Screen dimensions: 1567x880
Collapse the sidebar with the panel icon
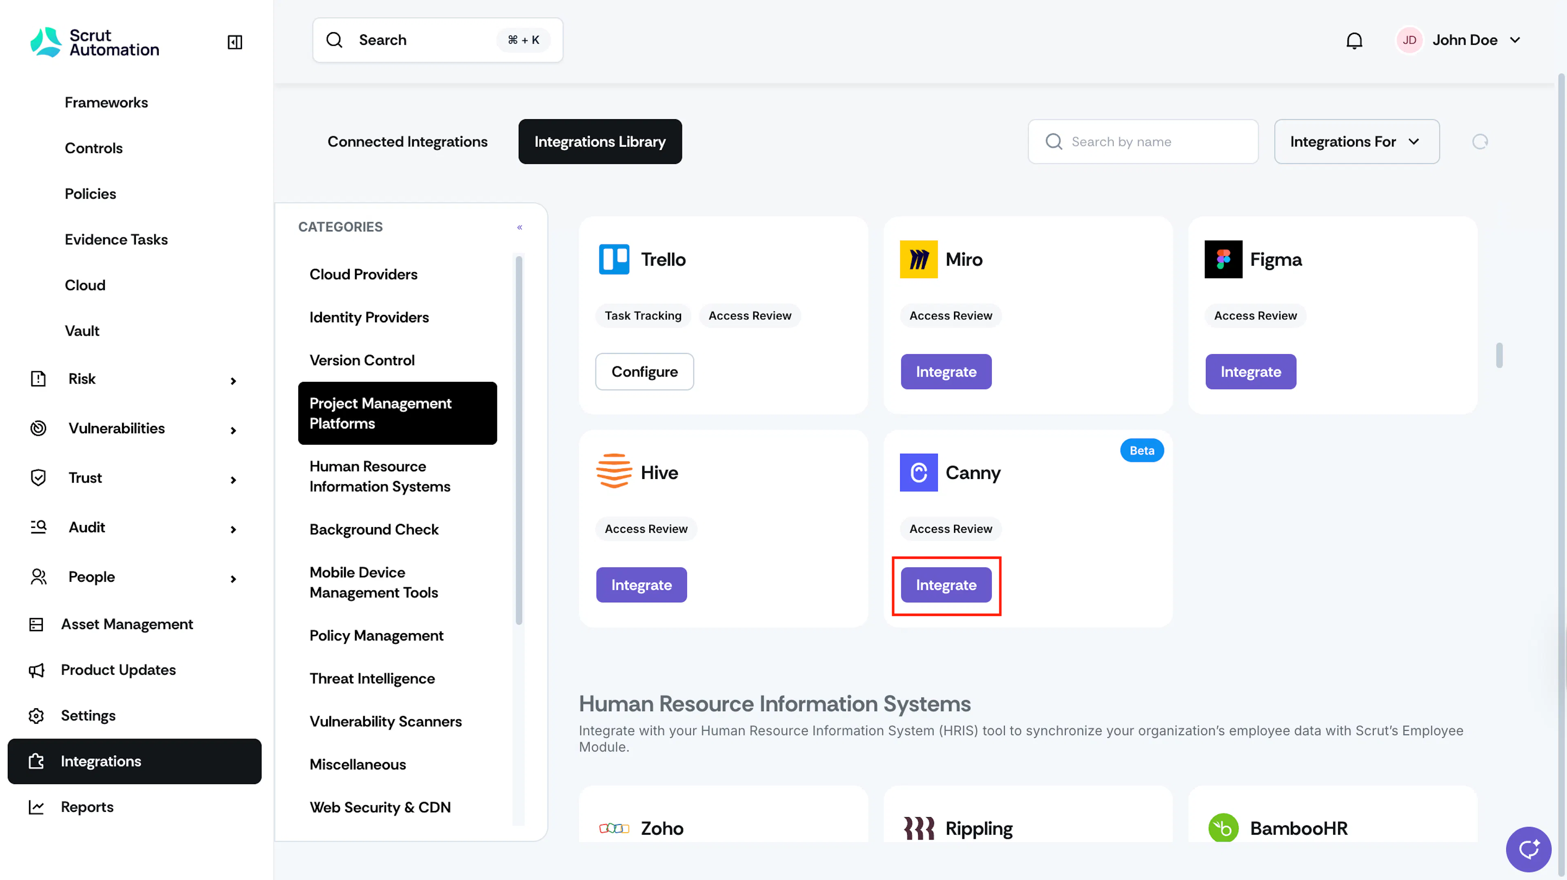(234, 41)
